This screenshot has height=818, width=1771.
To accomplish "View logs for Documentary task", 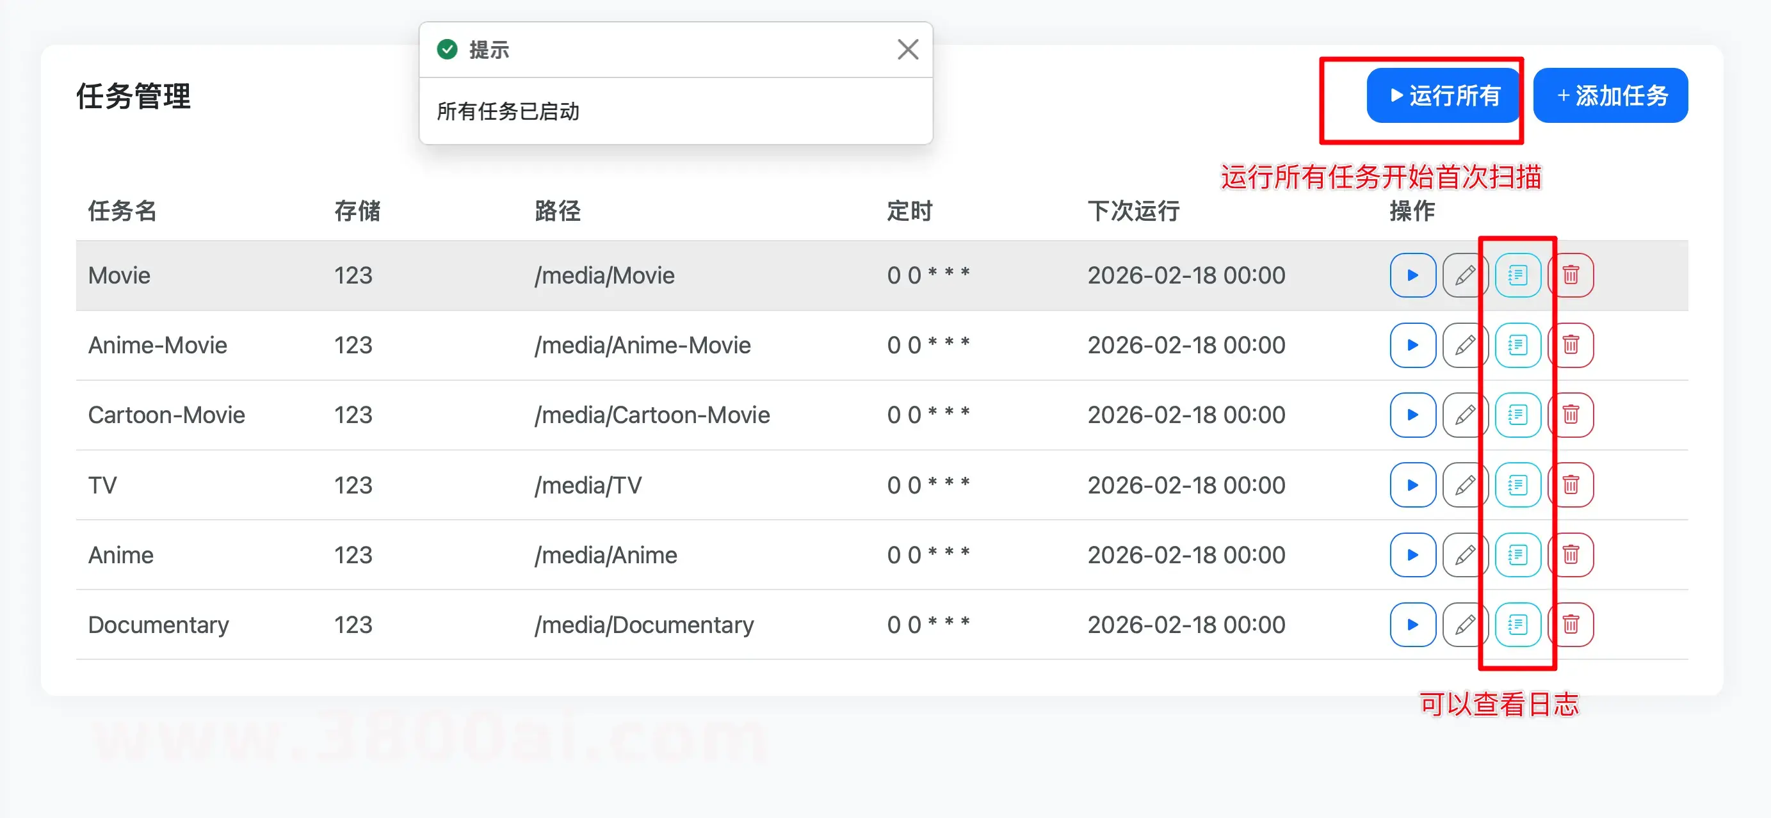I will click(1517, 625).
